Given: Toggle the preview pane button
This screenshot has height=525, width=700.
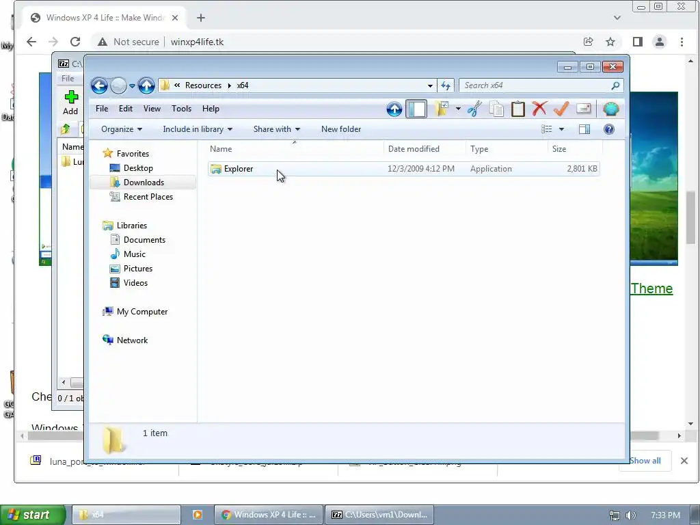Looking at the screenshot, I should [584, 129].
